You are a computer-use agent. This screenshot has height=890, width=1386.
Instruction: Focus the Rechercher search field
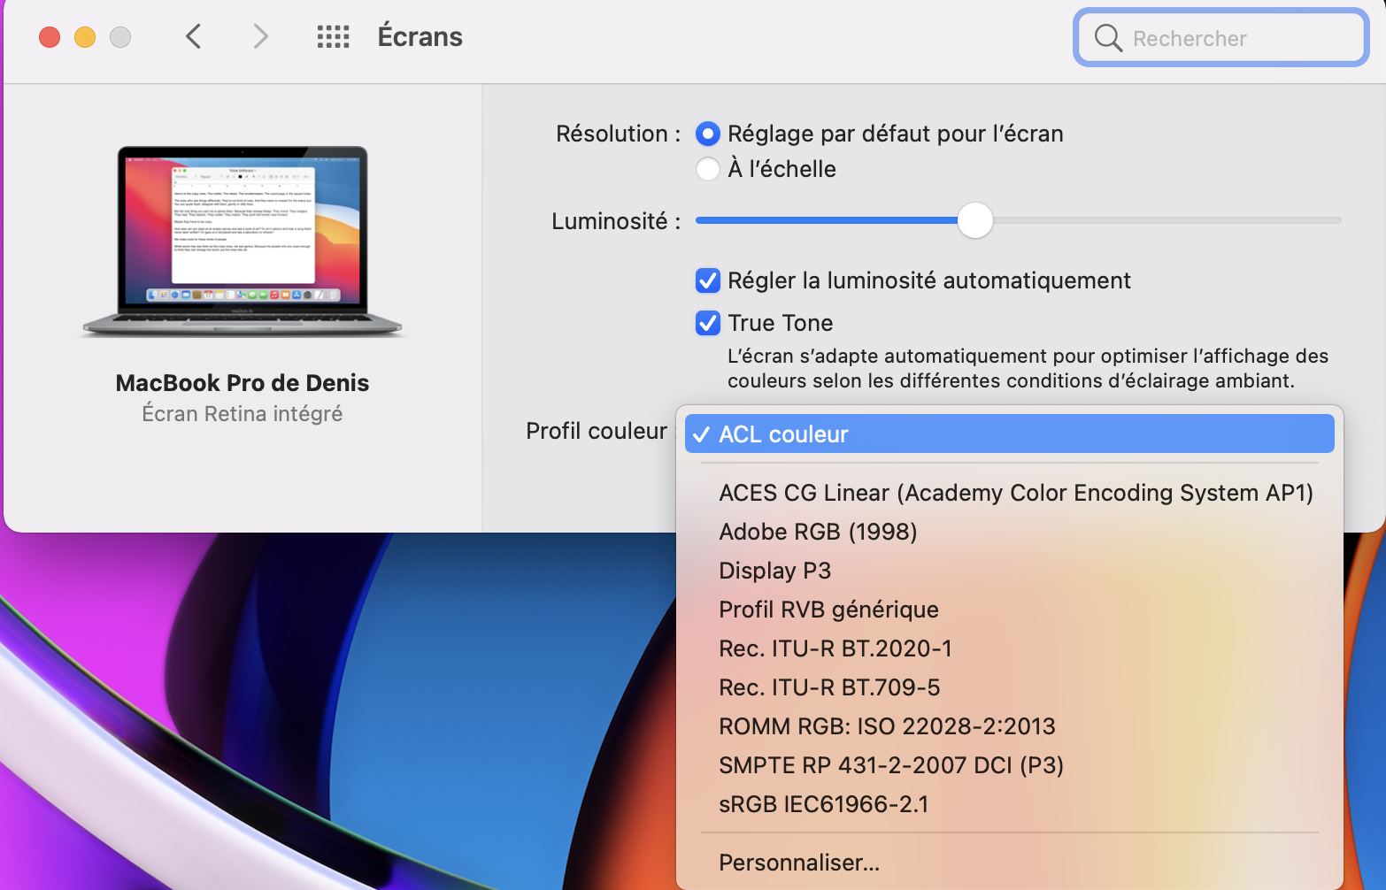point(1221,38)
